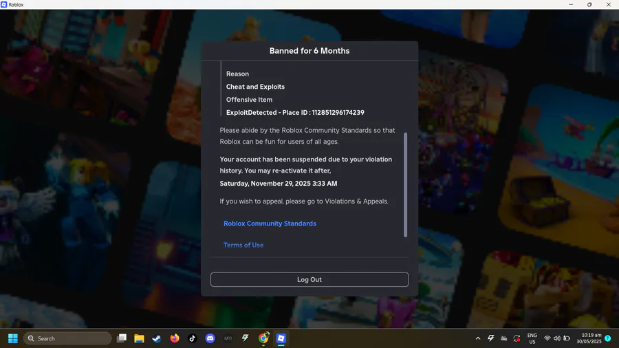Open File Explorer from the taskbar
Image resolution: width=619 pixels, height=348 pixels.
(139, 338)
